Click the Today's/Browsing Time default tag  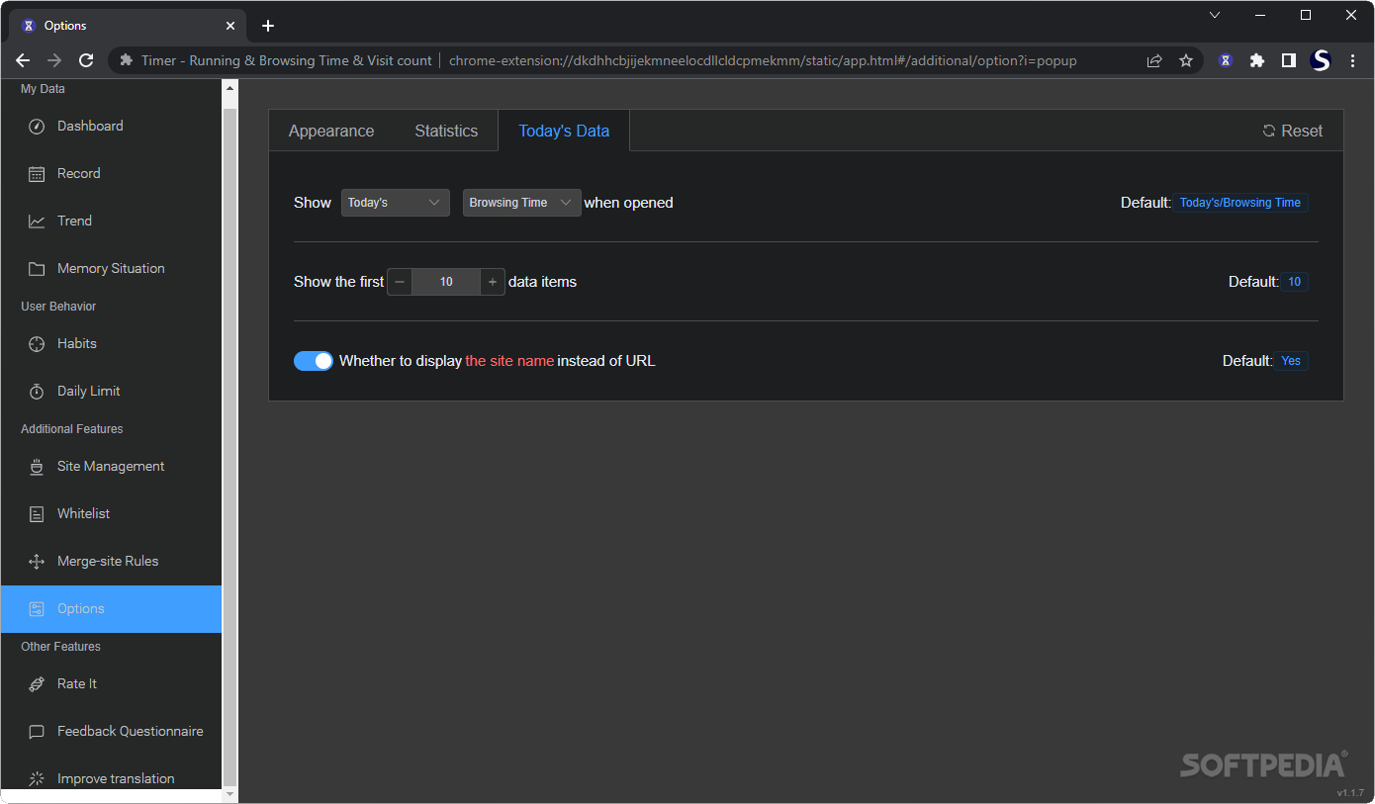[1240, 203]
